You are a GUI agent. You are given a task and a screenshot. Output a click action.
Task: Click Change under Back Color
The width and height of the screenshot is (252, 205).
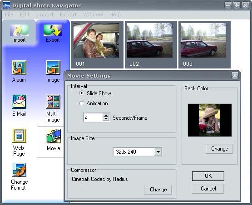point(219,149)
